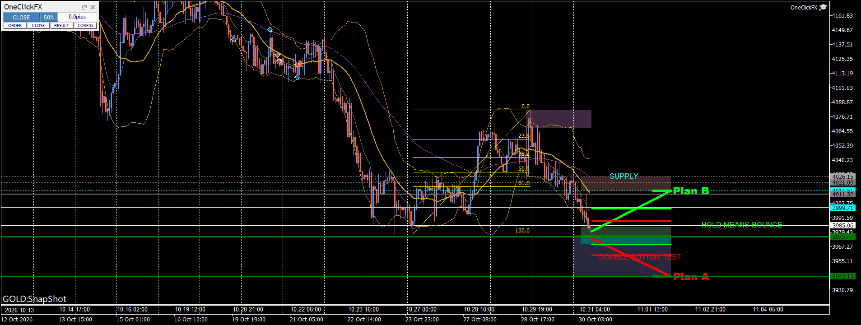
Task: Click the topmost blue up-arrow trade marker
Action: coord(270,29)
